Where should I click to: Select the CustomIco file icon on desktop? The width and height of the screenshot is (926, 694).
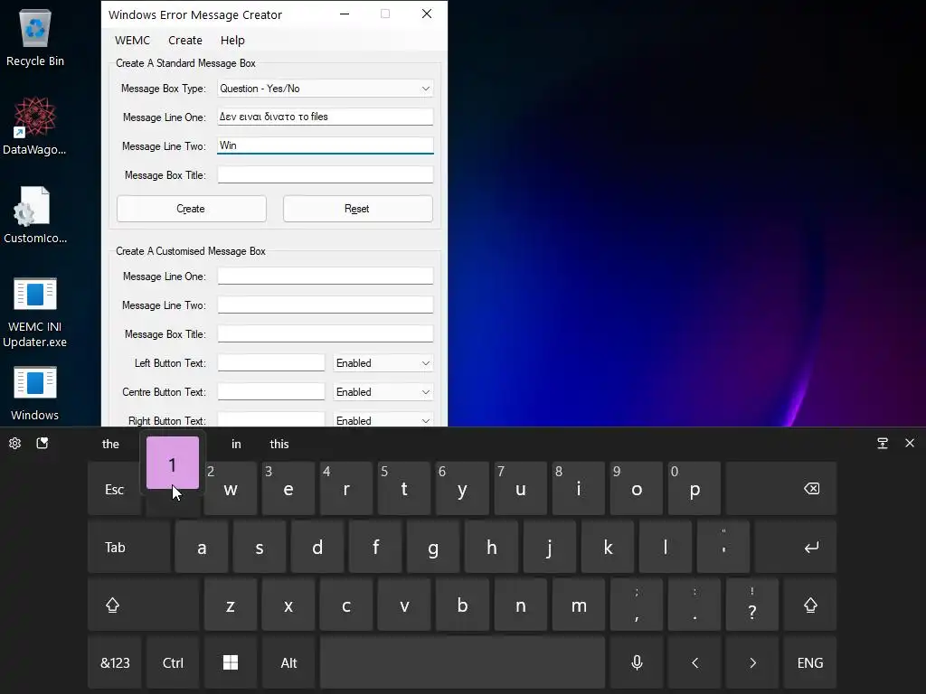click(x=35, y=215)
